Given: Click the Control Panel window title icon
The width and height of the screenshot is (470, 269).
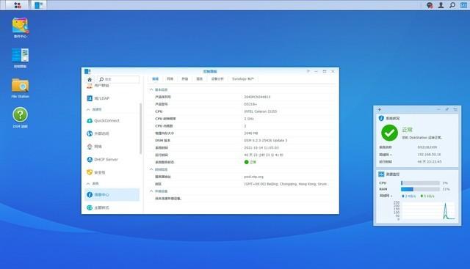Looking at the screenshot, I should click(87, 72).
